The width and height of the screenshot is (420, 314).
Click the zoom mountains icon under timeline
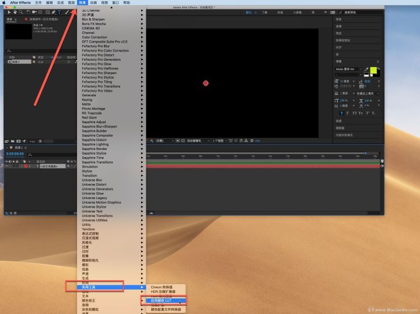[151, 213]
